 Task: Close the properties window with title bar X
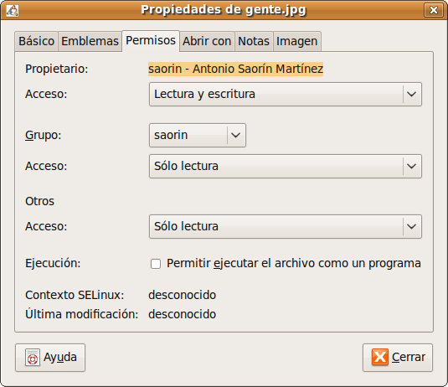coord(433,10)
